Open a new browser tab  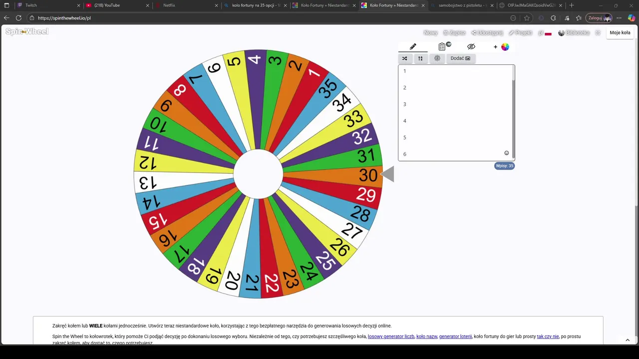572,5
